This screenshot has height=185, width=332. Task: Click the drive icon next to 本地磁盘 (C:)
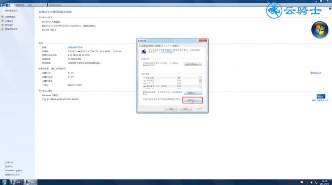(x=144, y=81)
